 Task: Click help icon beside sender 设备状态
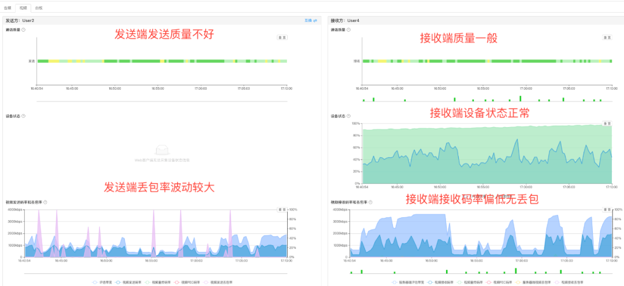tap(24, 116)
